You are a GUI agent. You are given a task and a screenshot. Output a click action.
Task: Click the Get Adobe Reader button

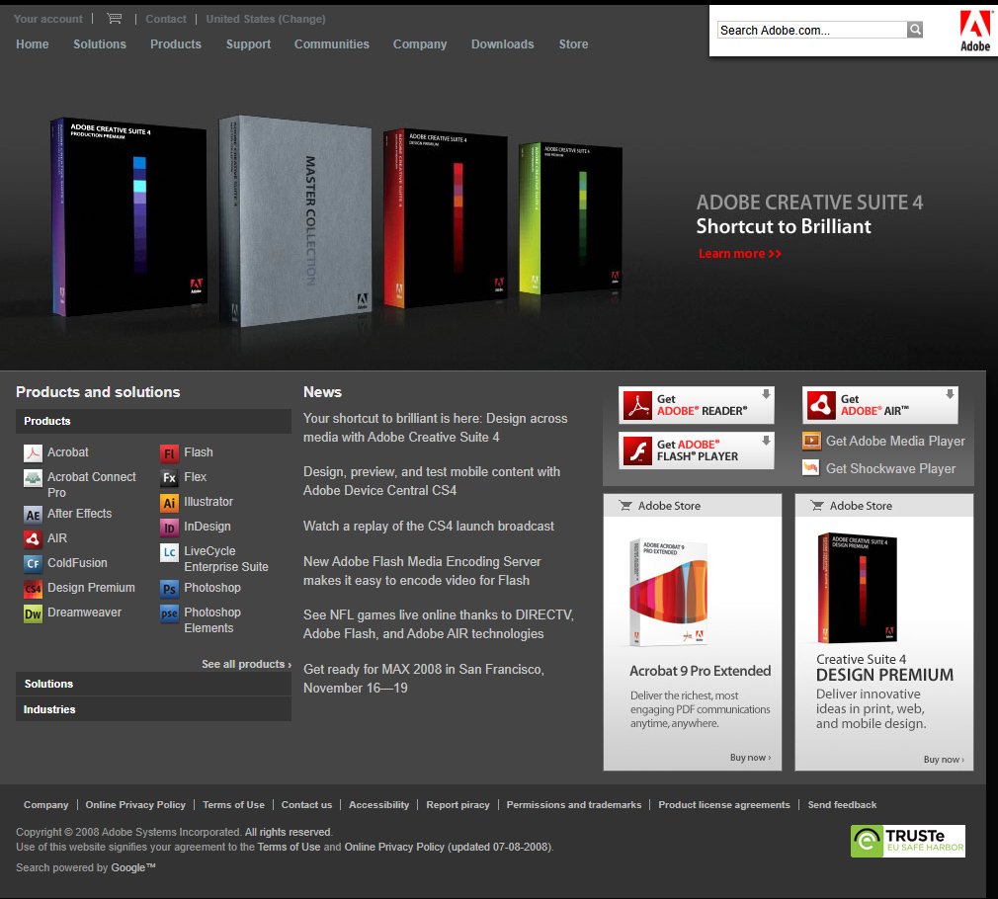(x=697, y=405)
